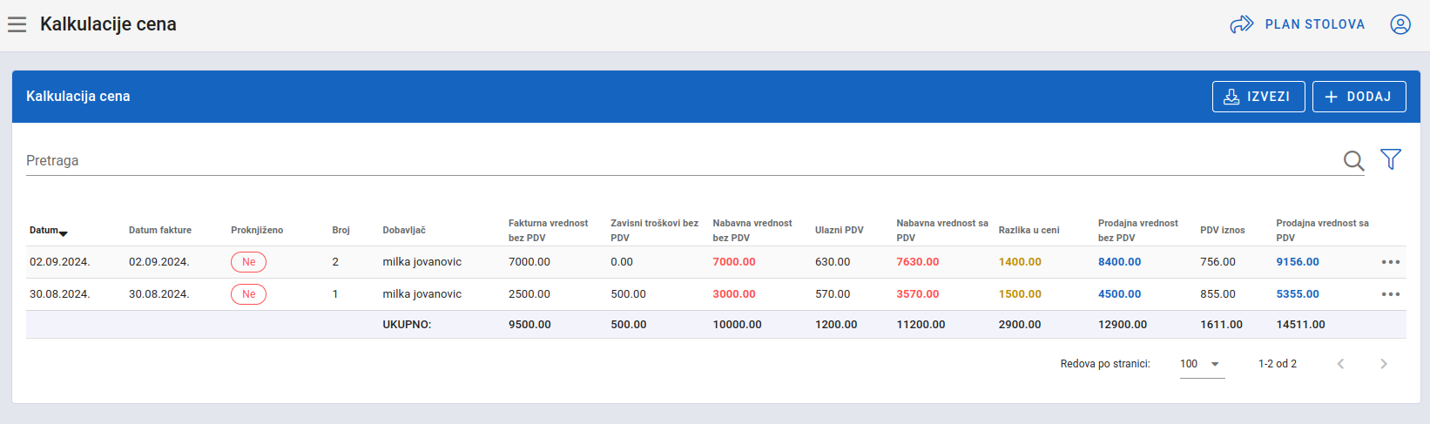Click the IZVEZI export button

pos(1258,97)
